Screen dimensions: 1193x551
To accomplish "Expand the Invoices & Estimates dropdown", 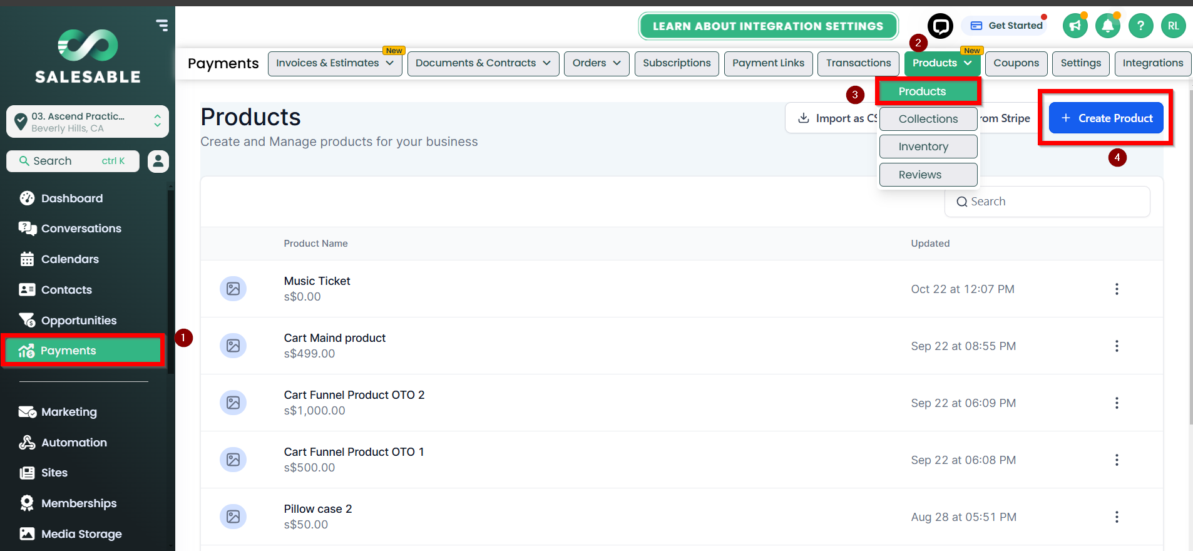I will (x=335, y=63).
